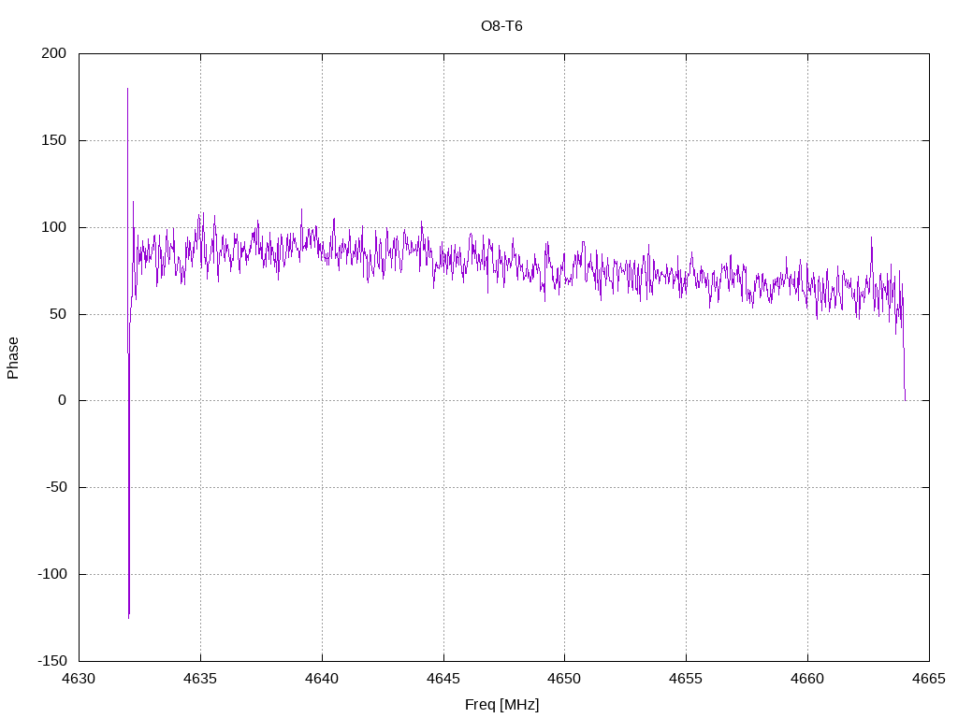This screenshot has height=718, width=958.
Task: Click the x-axis tick label 4665
Action: click(x=929, y=679)
